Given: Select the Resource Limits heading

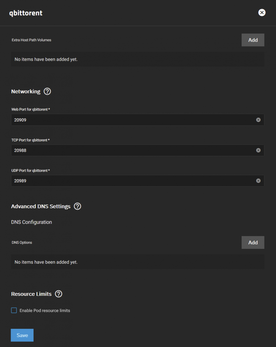Looking at the screenshot, I should [x=31, y=294].
